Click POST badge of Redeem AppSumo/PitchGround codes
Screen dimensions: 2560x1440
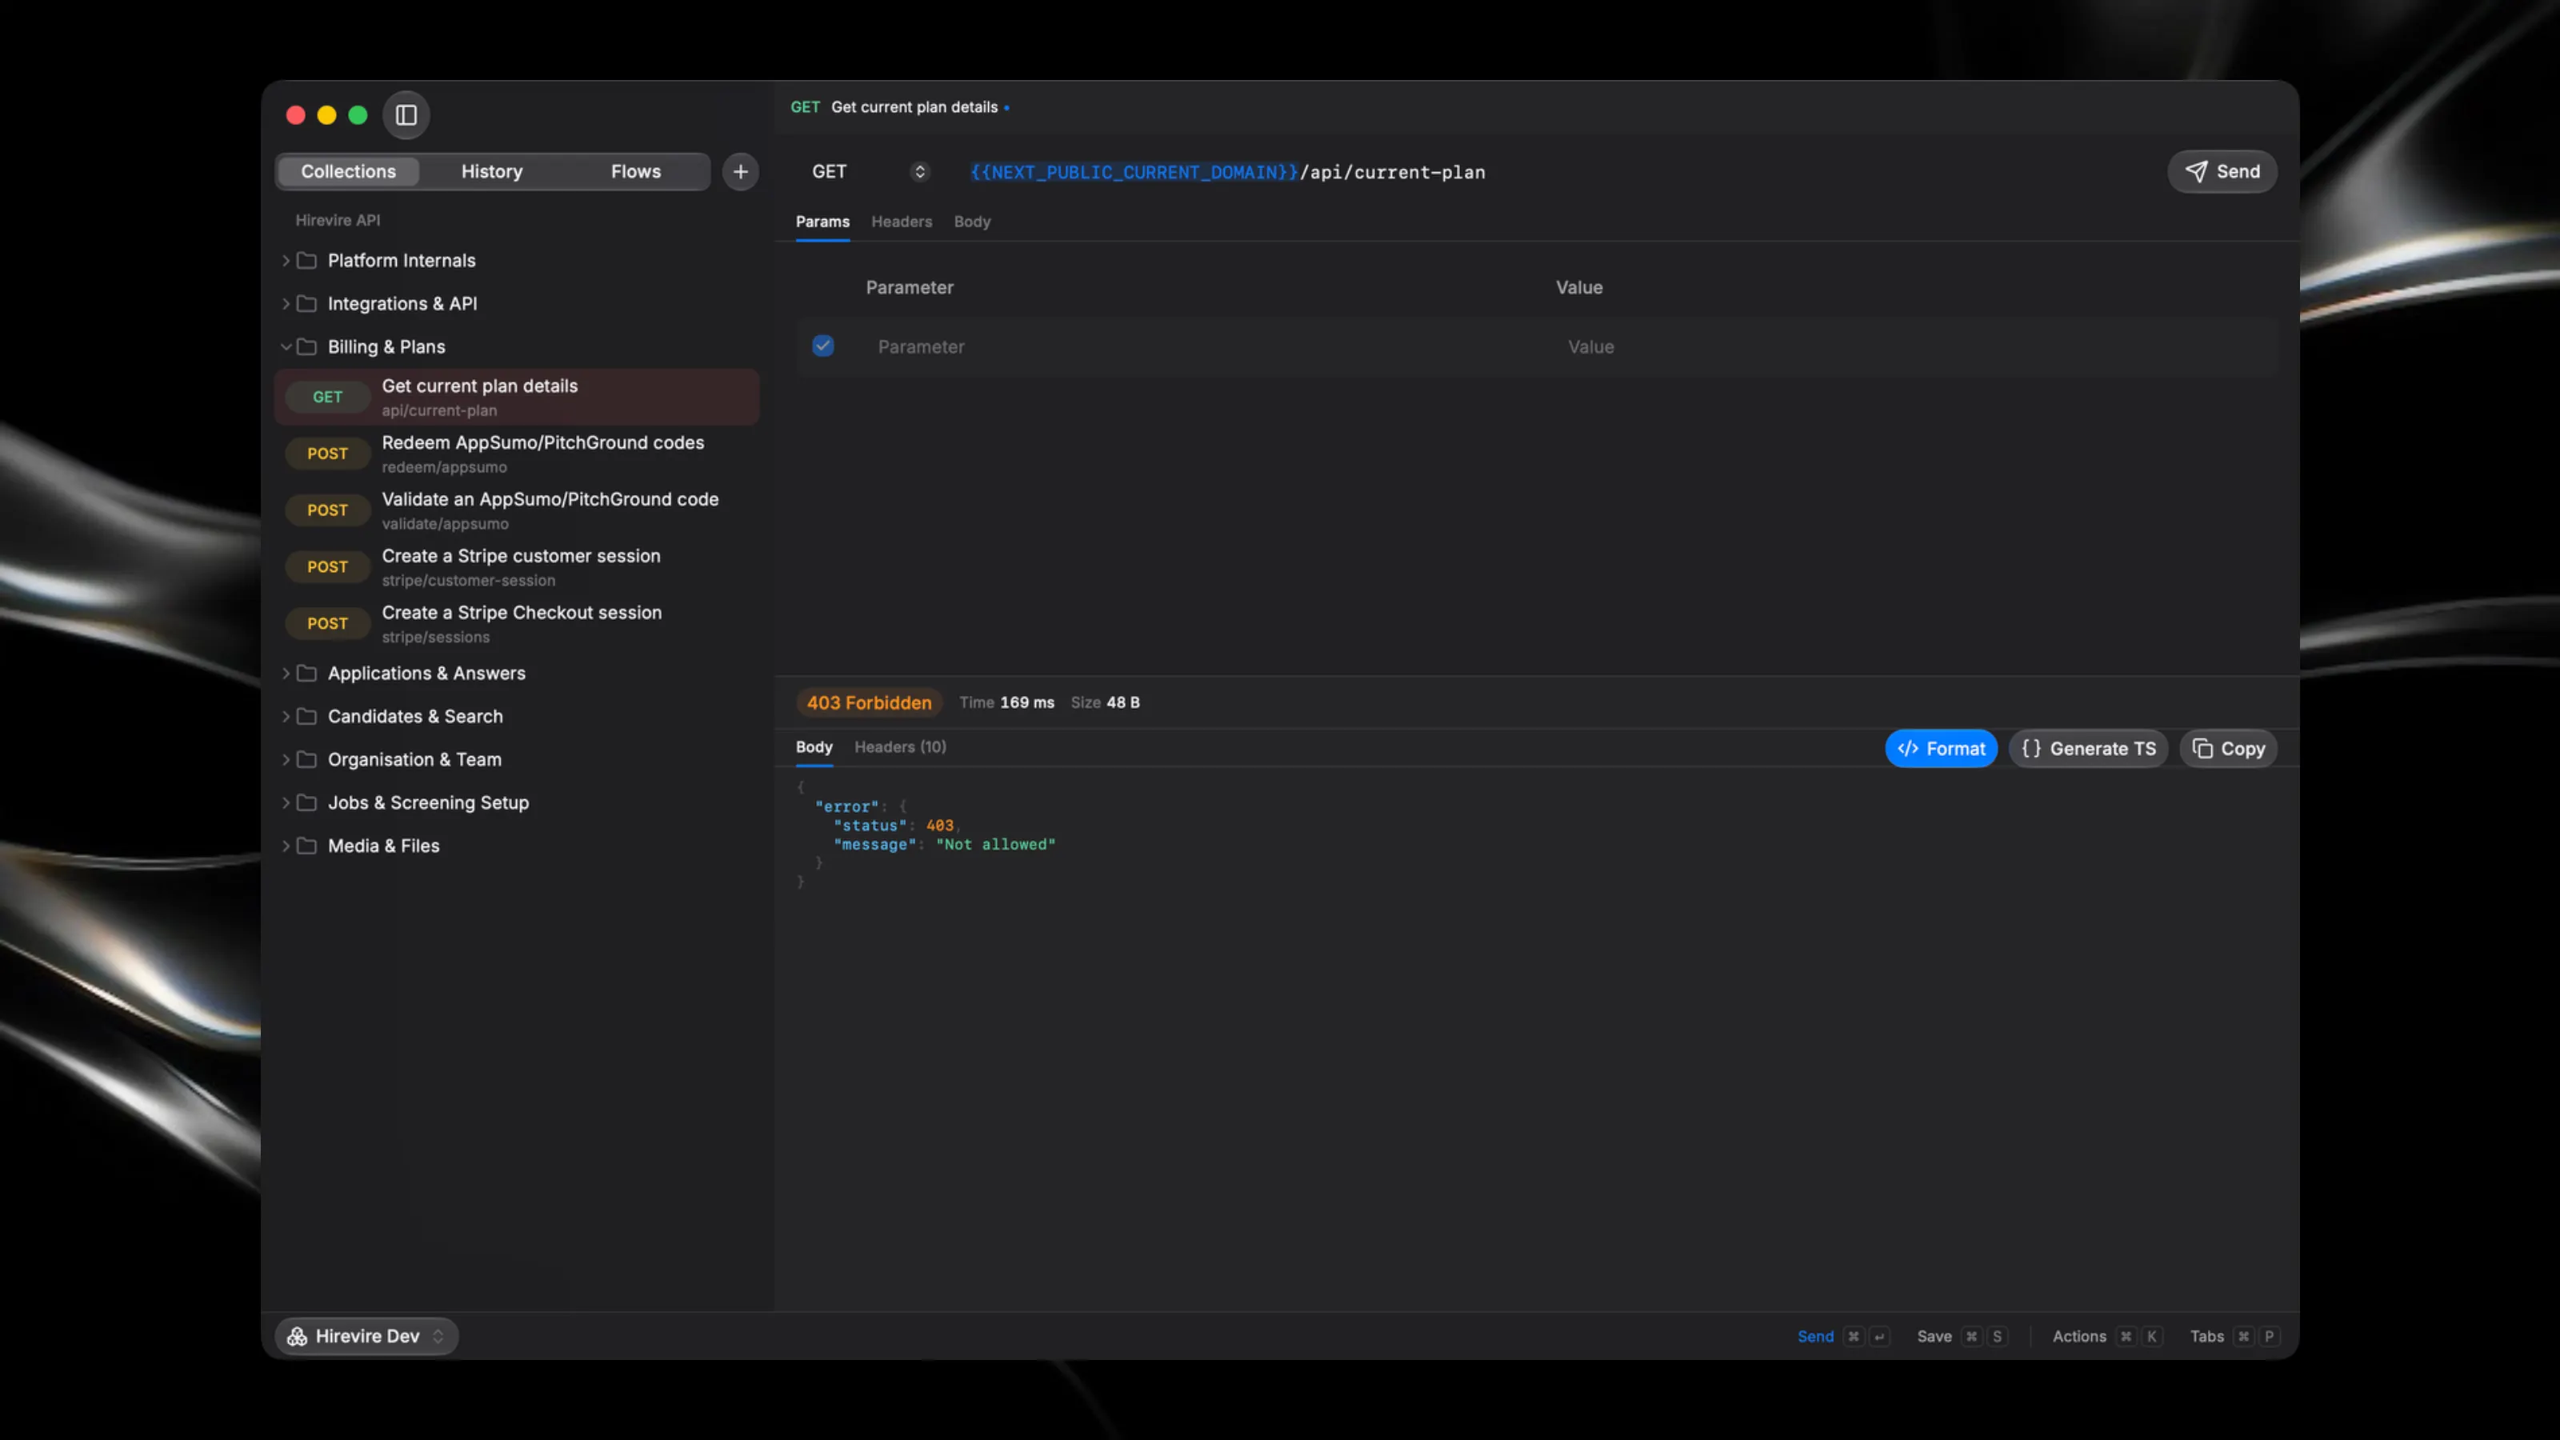(327, 453)
